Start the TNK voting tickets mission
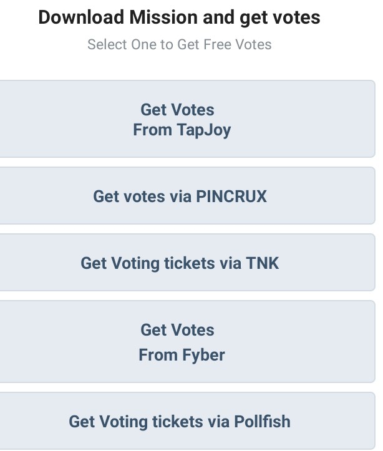This screenshot has width=383, height=451. pyautogui.click(x=186, y=263)
